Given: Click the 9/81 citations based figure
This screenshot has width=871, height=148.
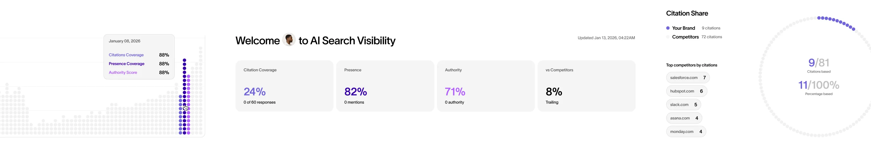Looking at the screenshot, I should [819, 63].
